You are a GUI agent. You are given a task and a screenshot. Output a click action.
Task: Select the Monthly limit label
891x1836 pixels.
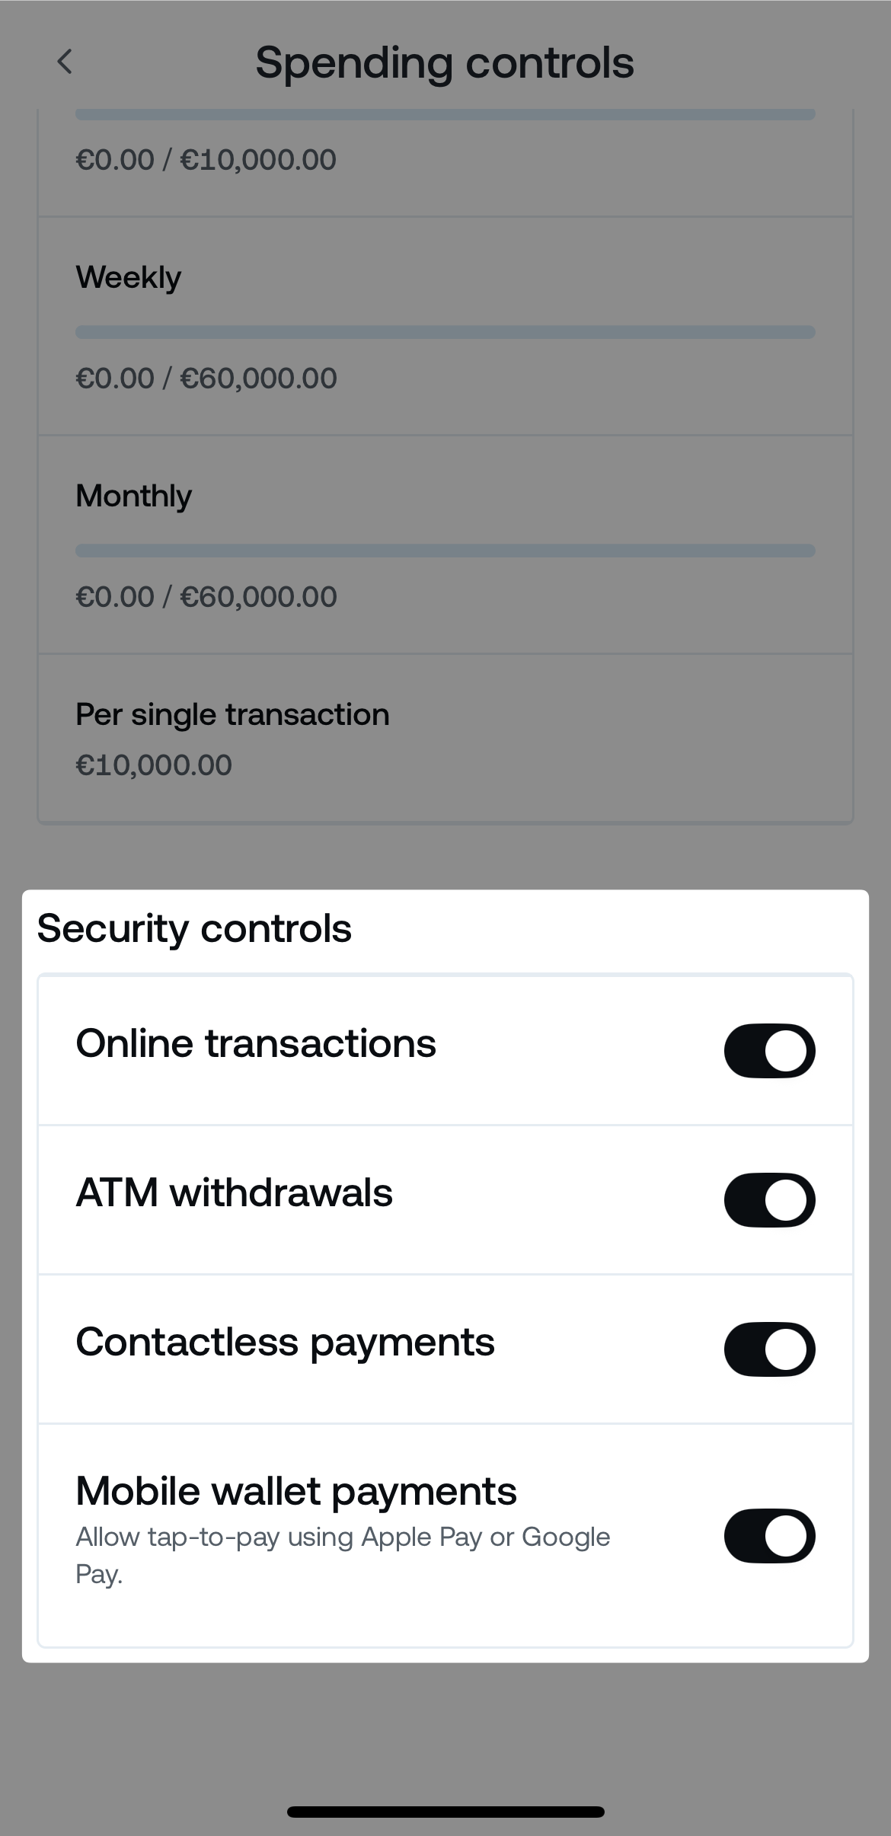click(134, 496)
